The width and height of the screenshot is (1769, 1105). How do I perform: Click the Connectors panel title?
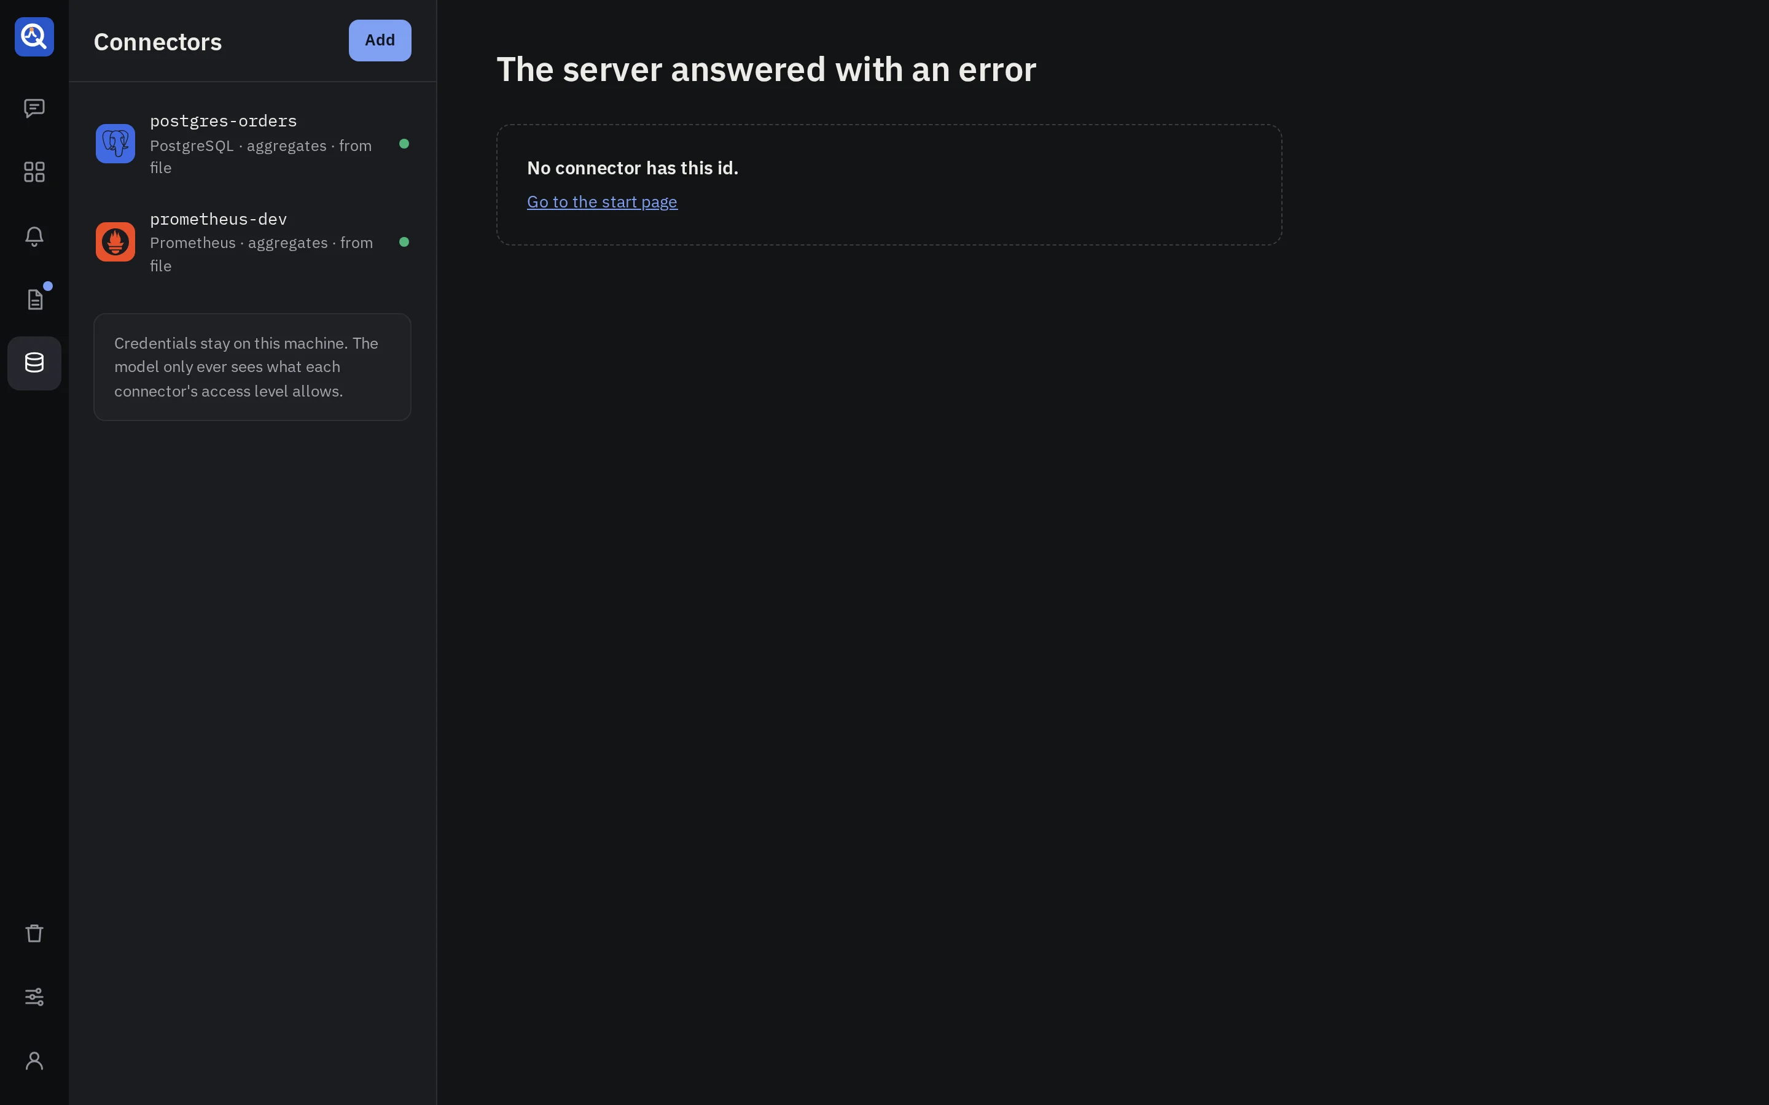(158, 42)
